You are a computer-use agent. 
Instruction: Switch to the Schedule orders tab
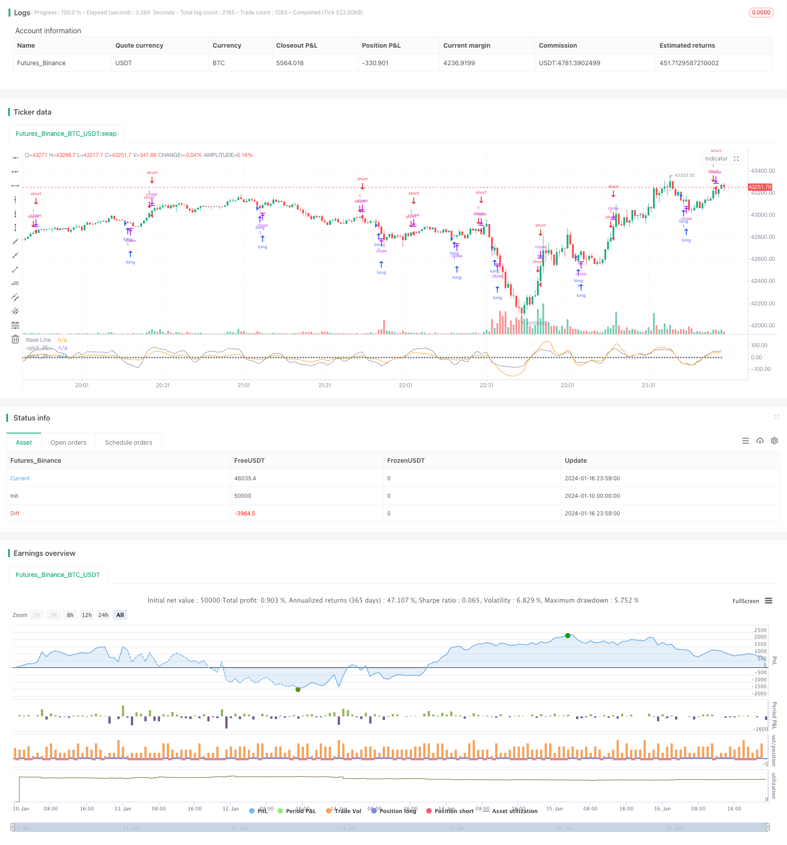tap(128, 442)
